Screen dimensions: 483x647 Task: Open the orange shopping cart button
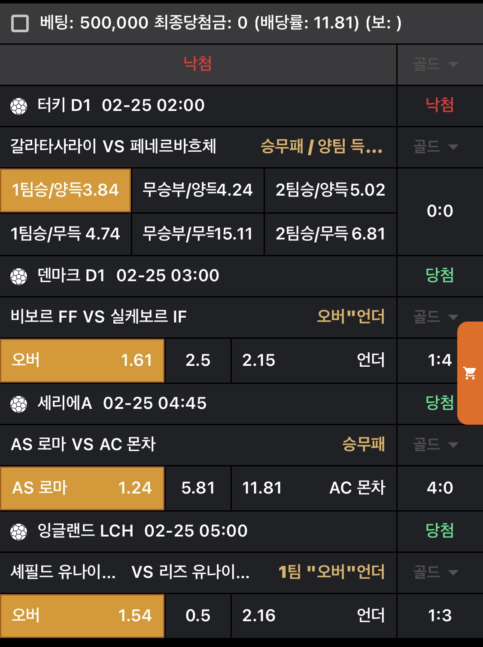pos(470,373)
